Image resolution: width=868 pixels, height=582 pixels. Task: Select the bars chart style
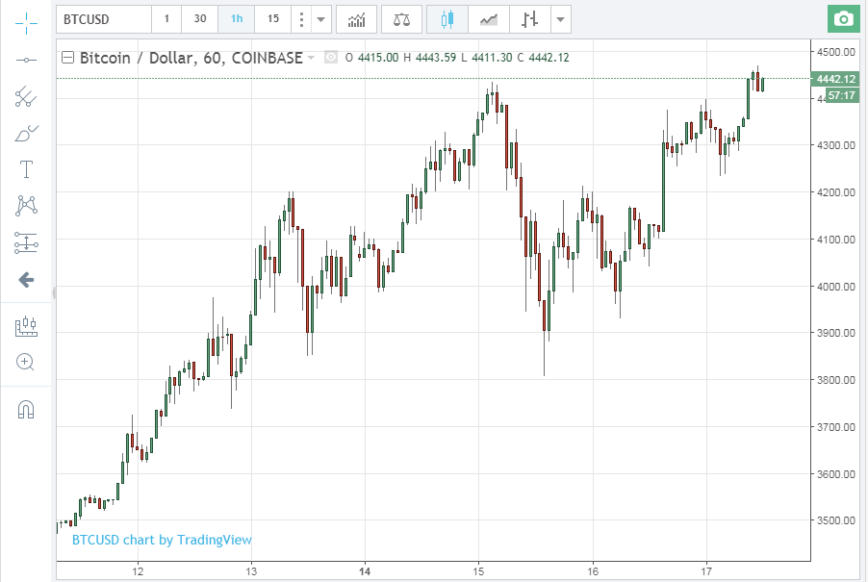(530, 19)
